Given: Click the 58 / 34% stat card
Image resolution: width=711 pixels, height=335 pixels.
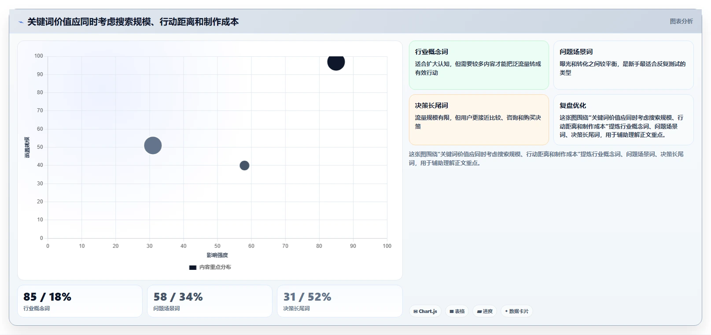Looking at the screenshot, I should [210, 301].
